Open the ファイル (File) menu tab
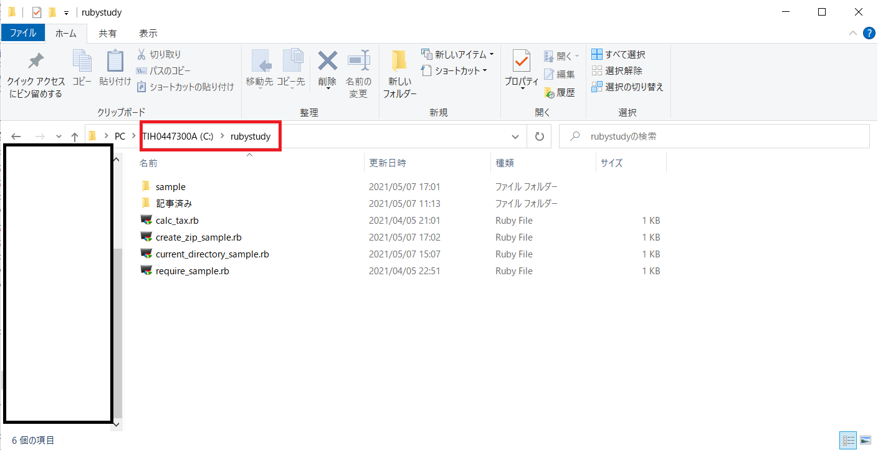The image size is (878, 450). (23, 33)
